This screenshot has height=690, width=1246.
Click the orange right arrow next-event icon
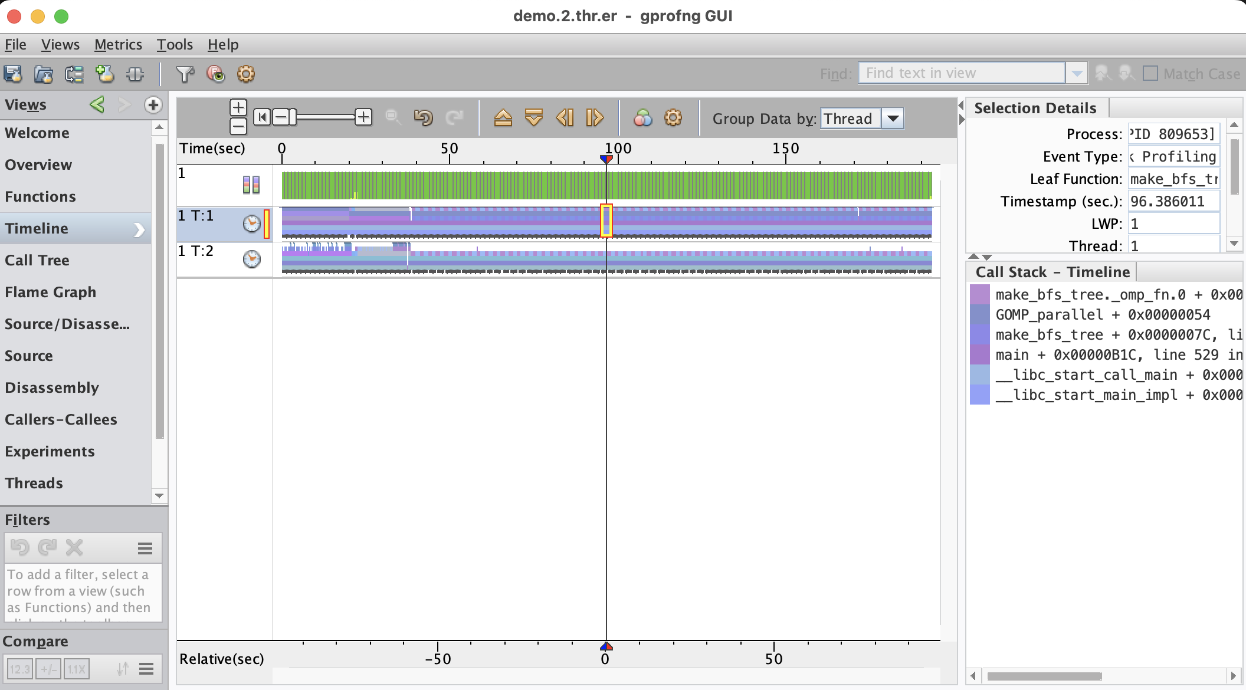(x=595, y=118)
